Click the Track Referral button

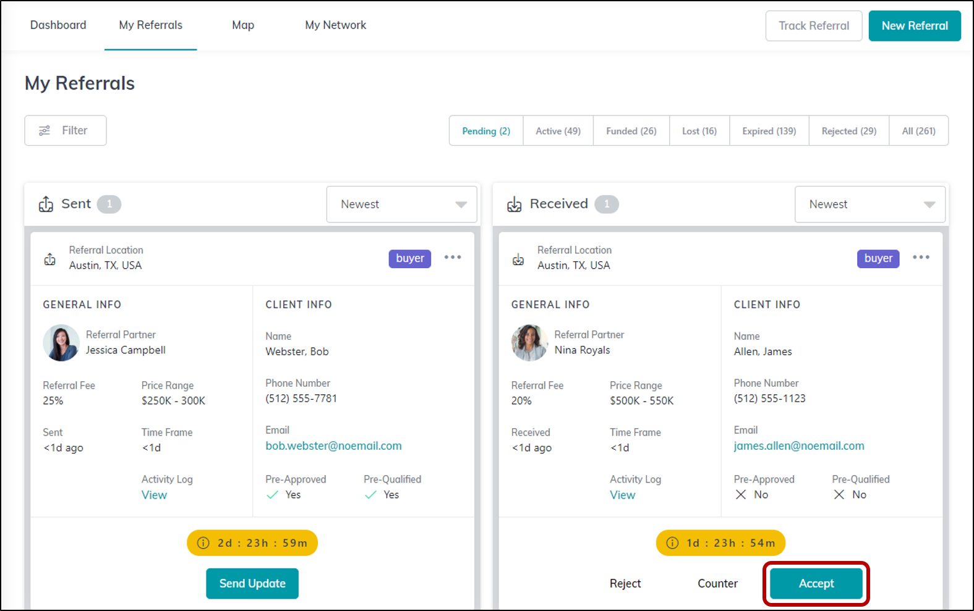point(814,26)
